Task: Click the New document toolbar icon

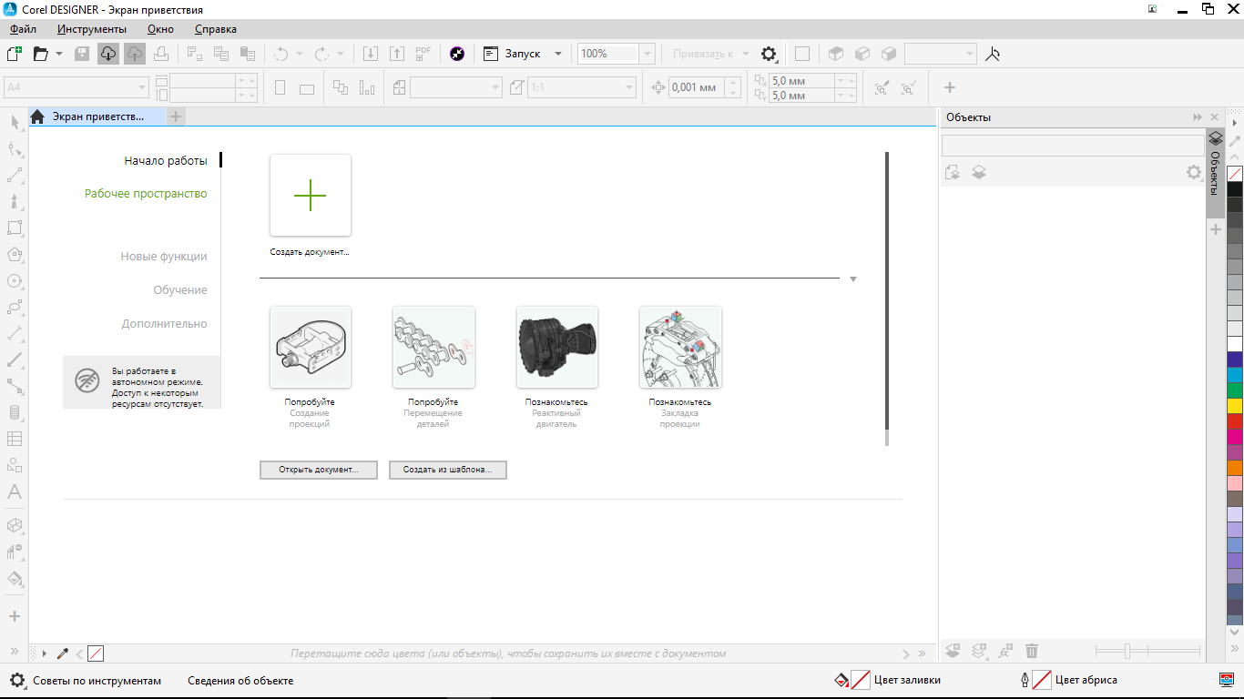Action: point(14,54)
